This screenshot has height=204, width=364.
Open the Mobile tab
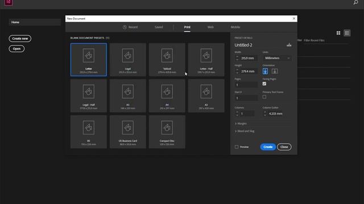click(235, 27)
